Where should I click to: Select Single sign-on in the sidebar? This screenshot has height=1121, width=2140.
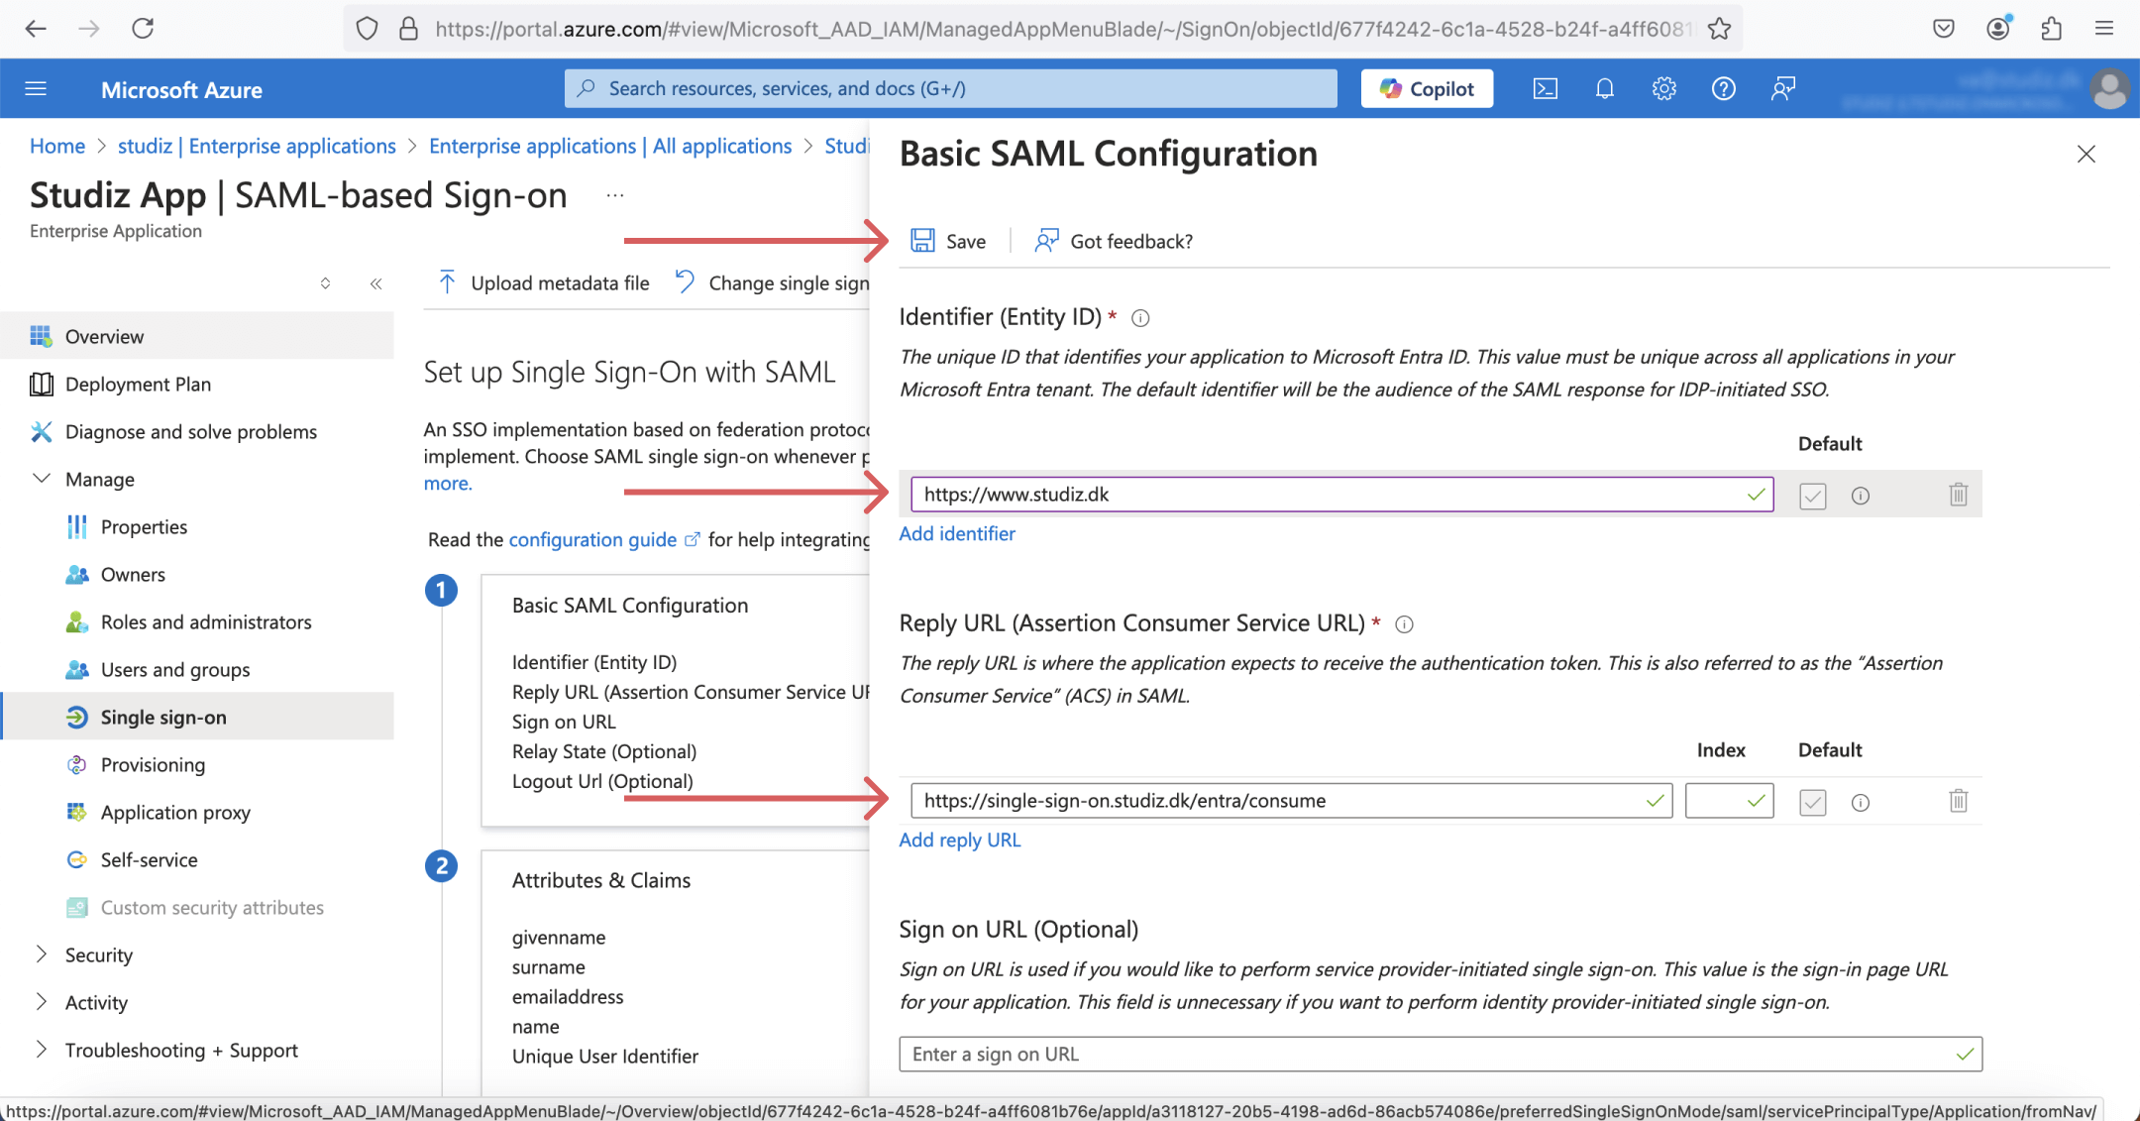(198, 718)
